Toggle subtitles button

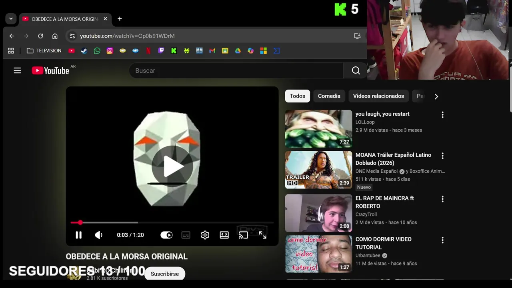click(186, 235)
